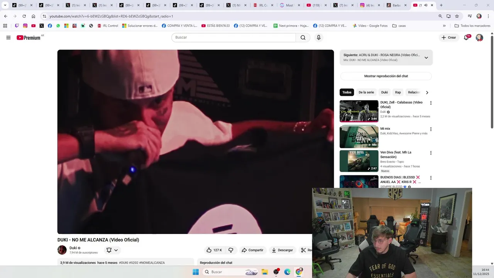Image resolution: width=494 pixels, height=278 pixels.
Task: Open IRL Control bookmark
Action: (108, 26)
